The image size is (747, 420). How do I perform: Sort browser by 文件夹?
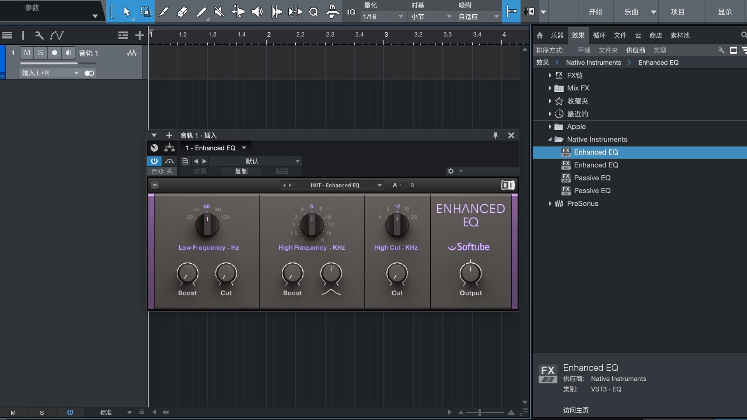click(608, 50)
